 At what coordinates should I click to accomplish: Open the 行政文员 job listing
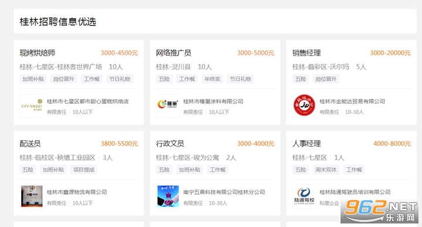coord(170,144)
